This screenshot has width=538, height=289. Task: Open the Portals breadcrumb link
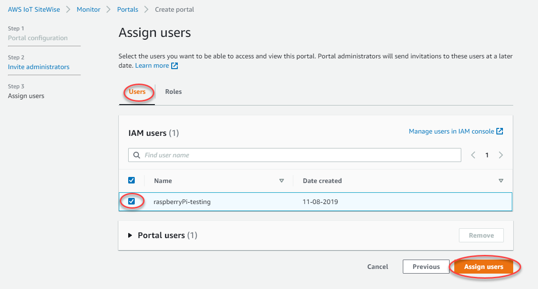point(128,9)
